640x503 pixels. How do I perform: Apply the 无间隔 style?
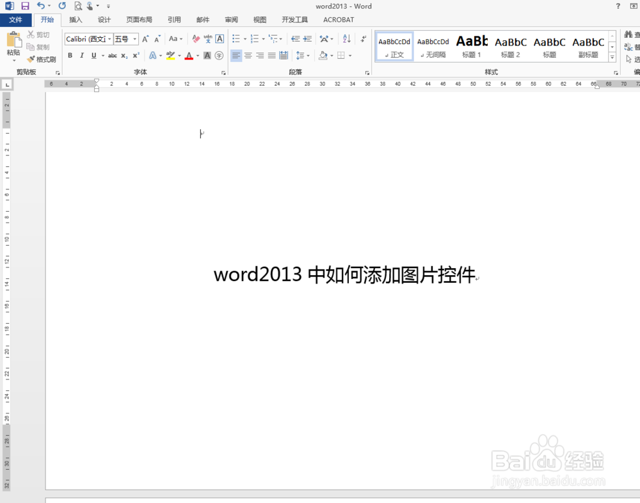[x=433, y=47]
